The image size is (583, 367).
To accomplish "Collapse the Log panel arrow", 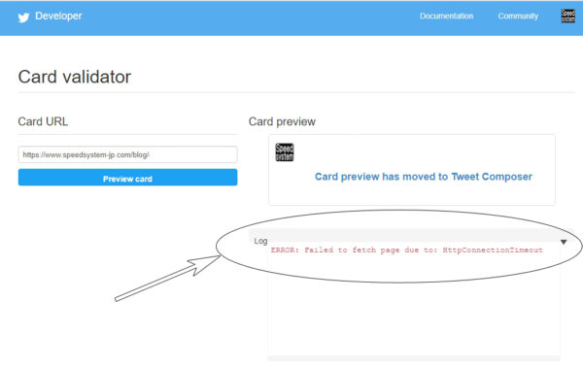I will (564, 242).
